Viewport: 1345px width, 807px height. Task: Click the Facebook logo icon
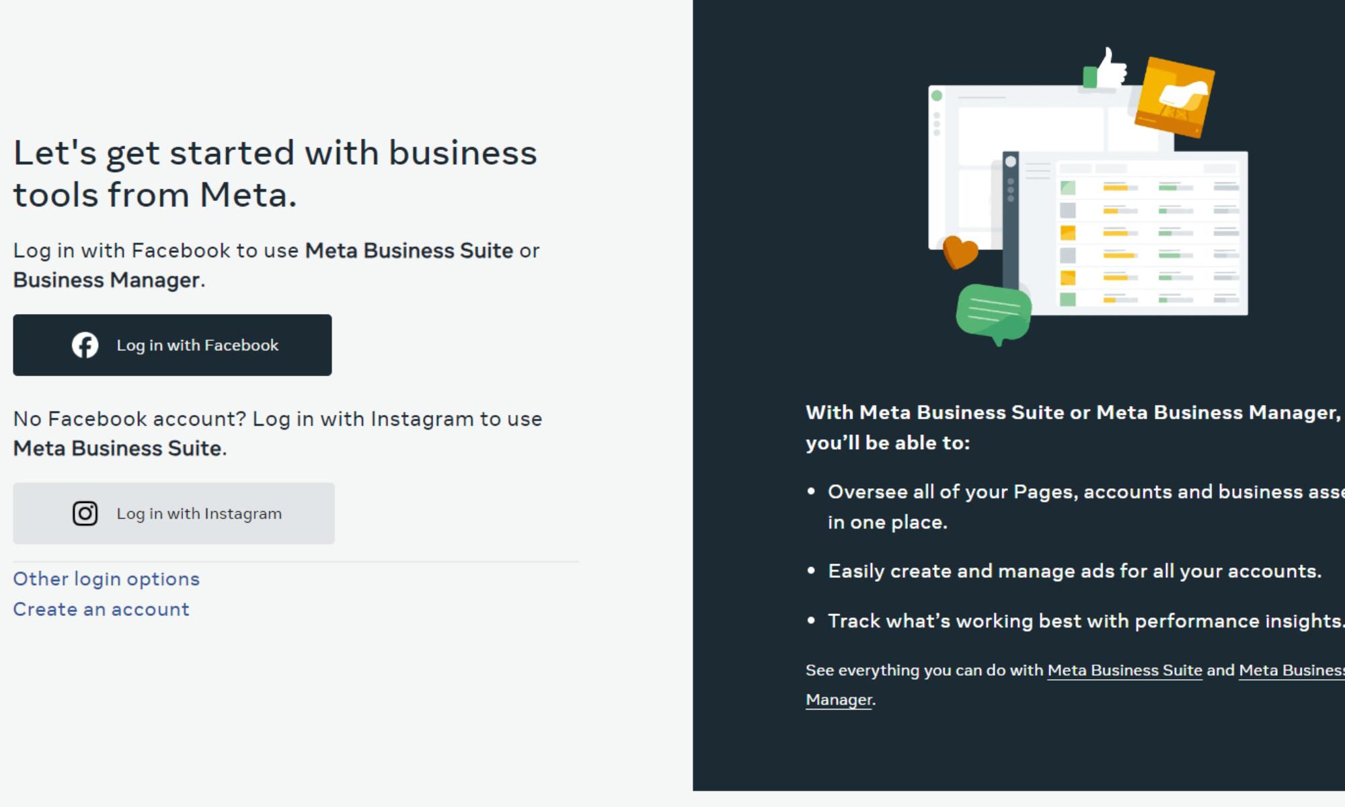tap(85, 345)
